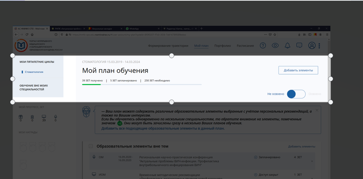The height and width of the screenshot is (179, 363).
Task: Toggle the Не освоено / Освоено switch
Action: click(296, 94)
